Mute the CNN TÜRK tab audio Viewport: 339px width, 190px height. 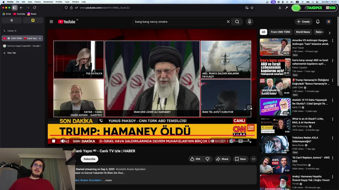pos(8,38)
